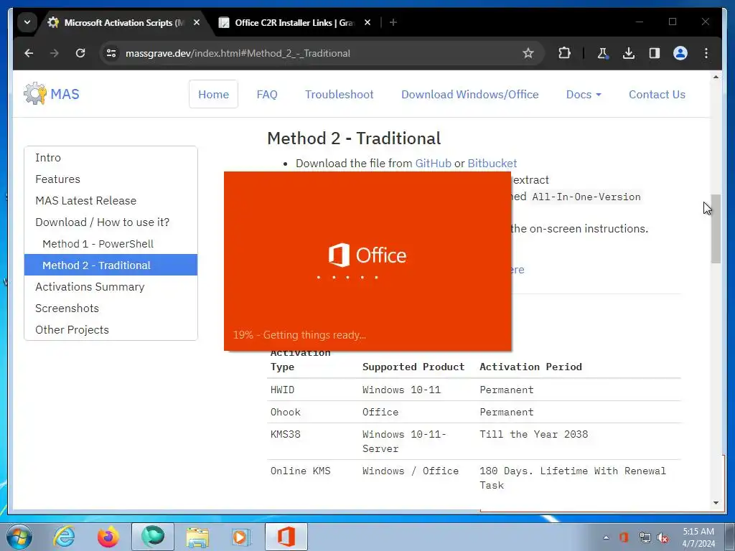The image size is (735, 551).
Task: Open the Contact Us page
Action: click(657, 94)
